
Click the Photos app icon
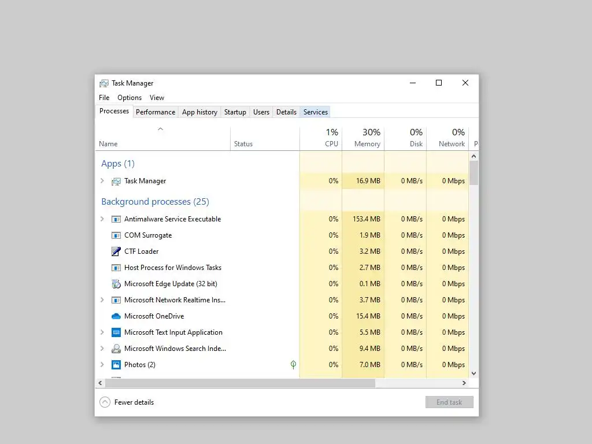point(116,365)
